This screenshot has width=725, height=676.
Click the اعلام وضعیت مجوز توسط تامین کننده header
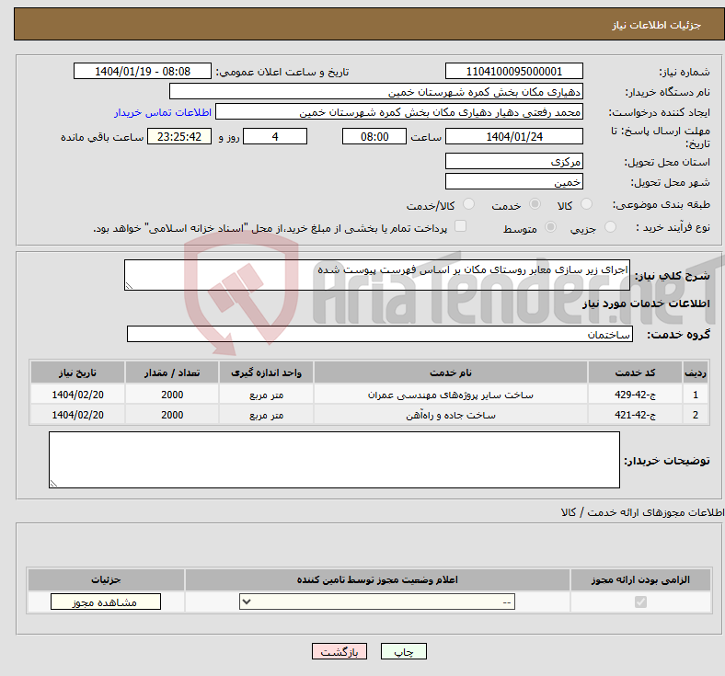[377, 579]
